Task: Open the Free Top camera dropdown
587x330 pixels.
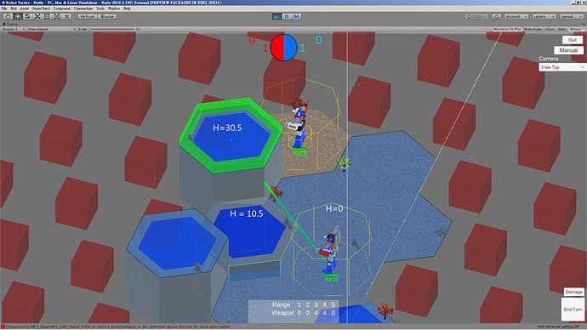Action: point(562,67)
